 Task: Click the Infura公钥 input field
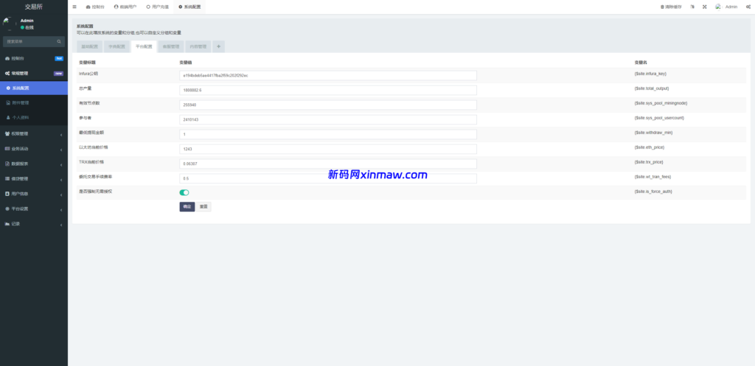tap(328, 75)
